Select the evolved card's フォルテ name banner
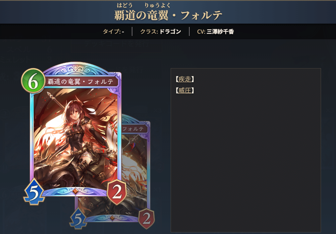This screenshot has height=234, width=336. coord(135,129)
